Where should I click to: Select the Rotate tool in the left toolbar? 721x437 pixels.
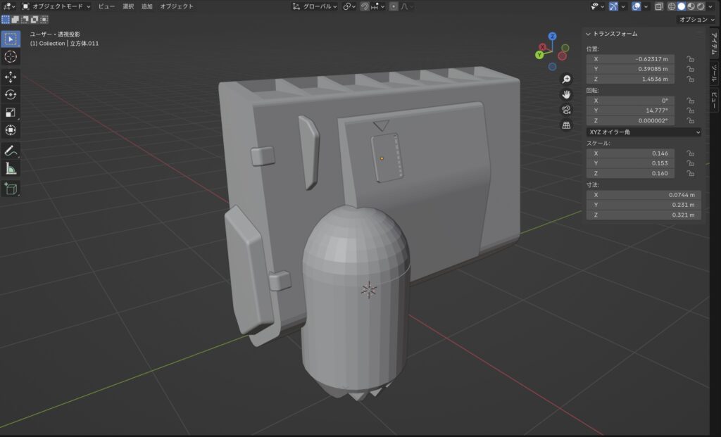pyautogui.click(x=11, y=94)
